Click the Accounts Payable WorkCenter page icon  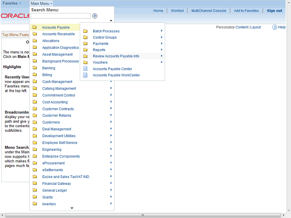coord(85,75)
